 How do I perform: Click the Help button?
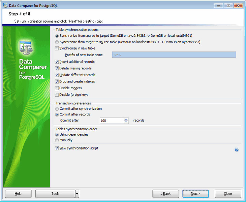pos(18,194)
